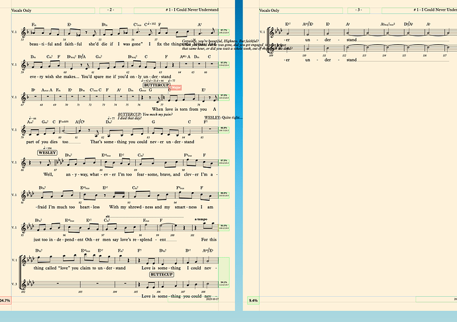This screenshot has height=322, width=457.
Task: Select the BUTTERCUP label between the V.1 and V.3 staves
Action: coord(162,274)
